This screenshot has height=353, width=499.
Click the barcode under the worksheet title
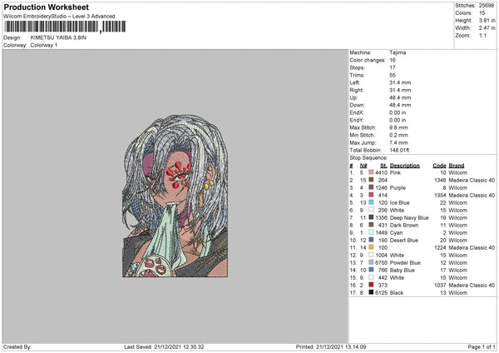[65, 27]
